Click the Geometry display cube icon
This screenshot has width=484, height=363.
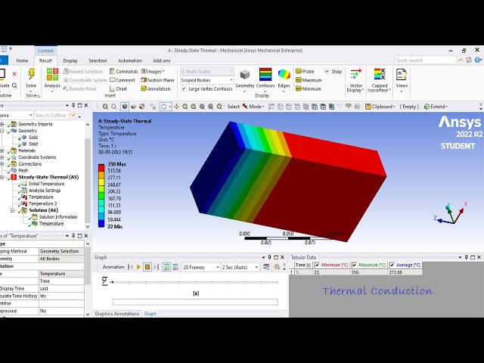pyautogui.click(x=245, y=74)
